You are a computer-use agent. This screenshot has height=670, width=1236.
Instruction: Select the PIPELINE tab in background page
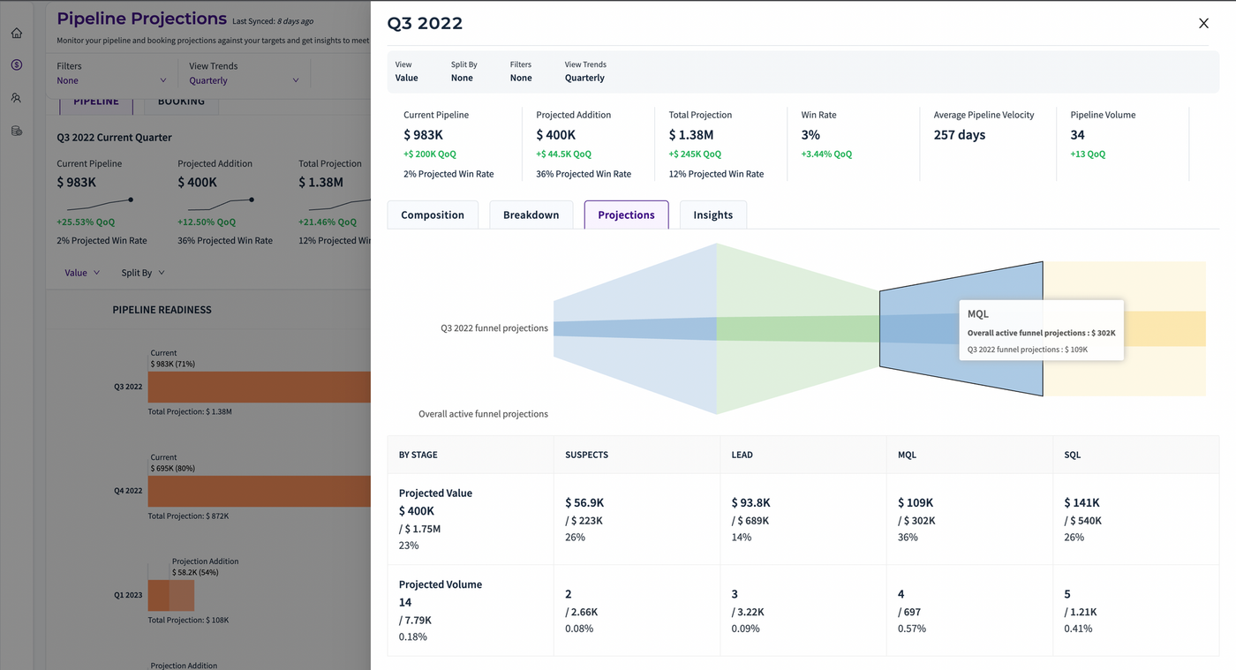tap(96, 102)
